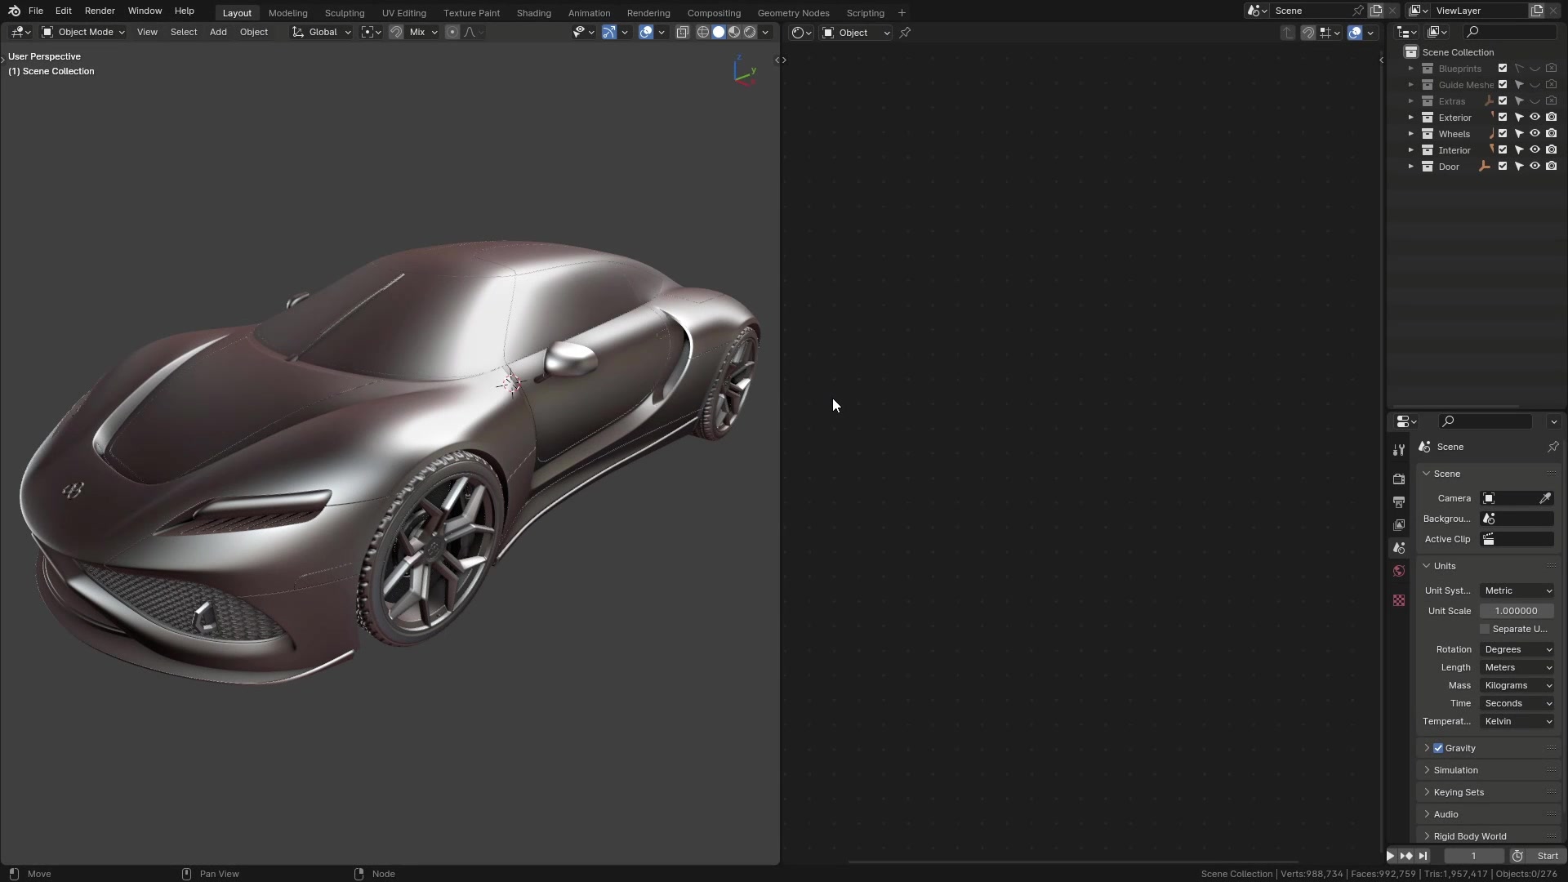Open the World properties tab
Viewport: 1568px width, 882px height.
point(1399,571)
